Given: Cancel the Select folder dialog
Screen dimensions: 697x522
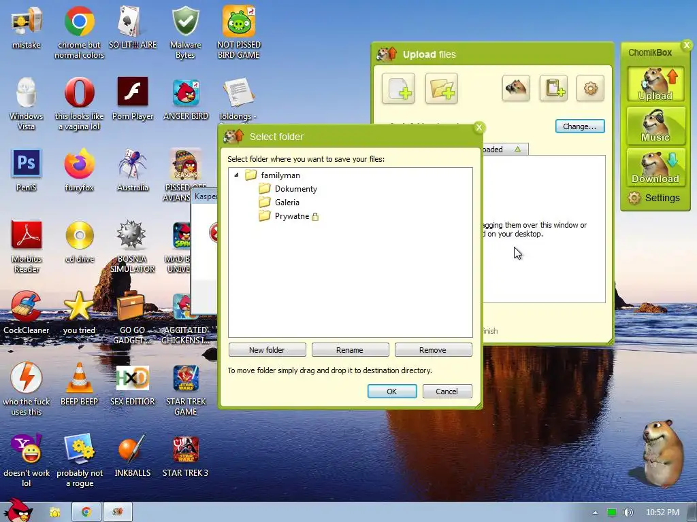Looking at the screenshot, I should click(x=447, y=391).
